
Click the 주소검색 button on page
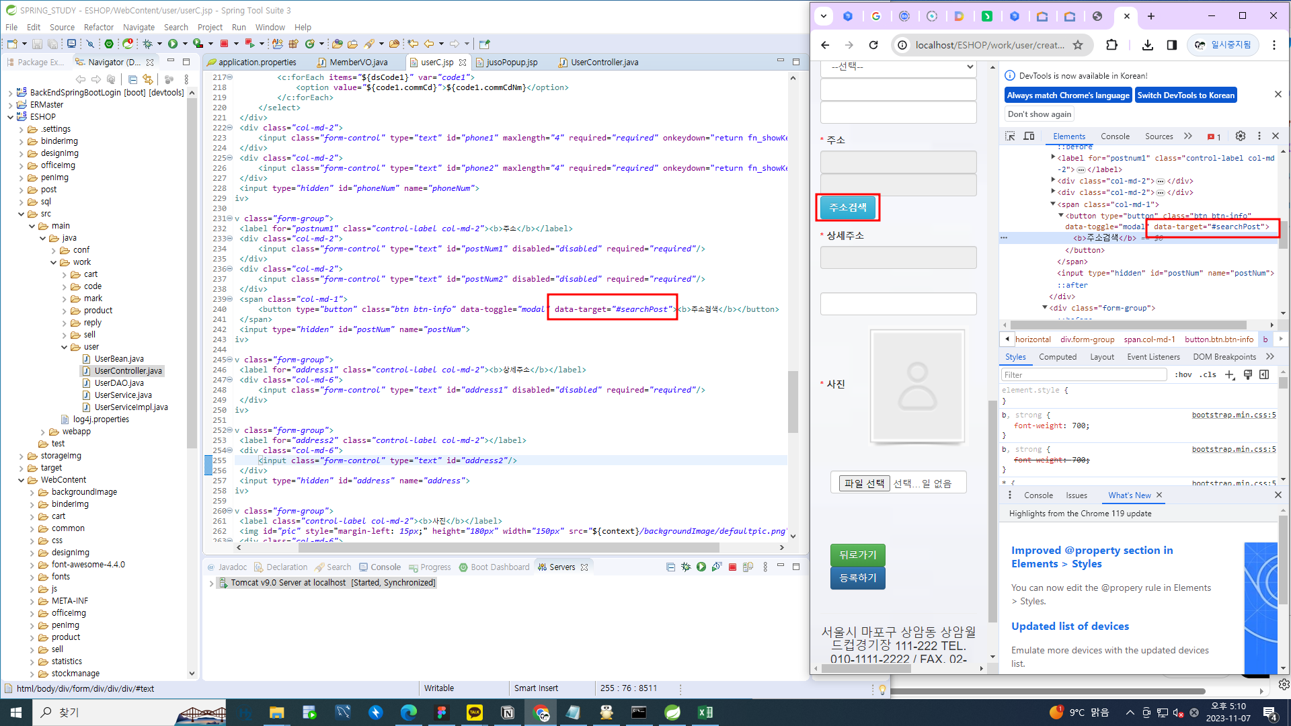point(847,208)
